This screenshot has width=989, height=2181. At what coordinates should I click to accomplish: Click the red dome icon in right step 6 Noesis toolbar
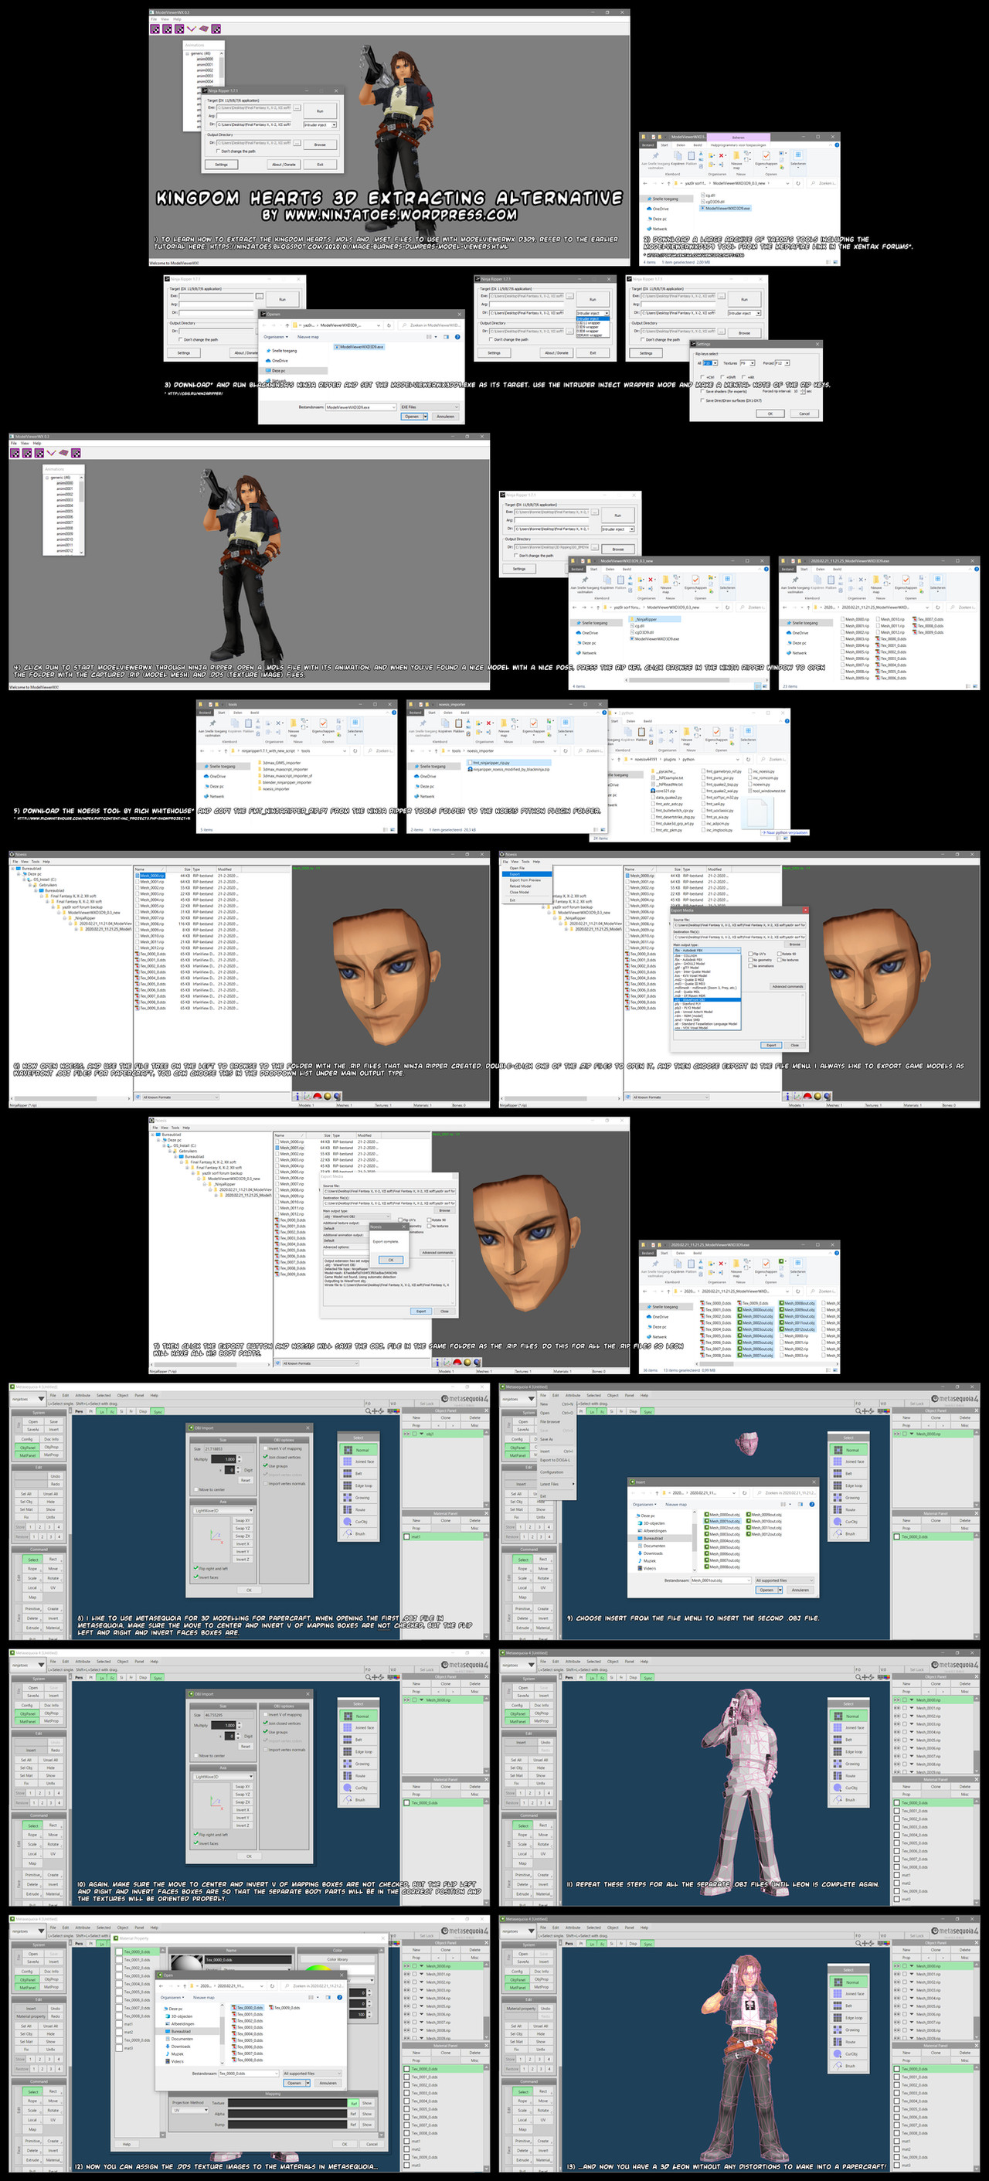807,1097
